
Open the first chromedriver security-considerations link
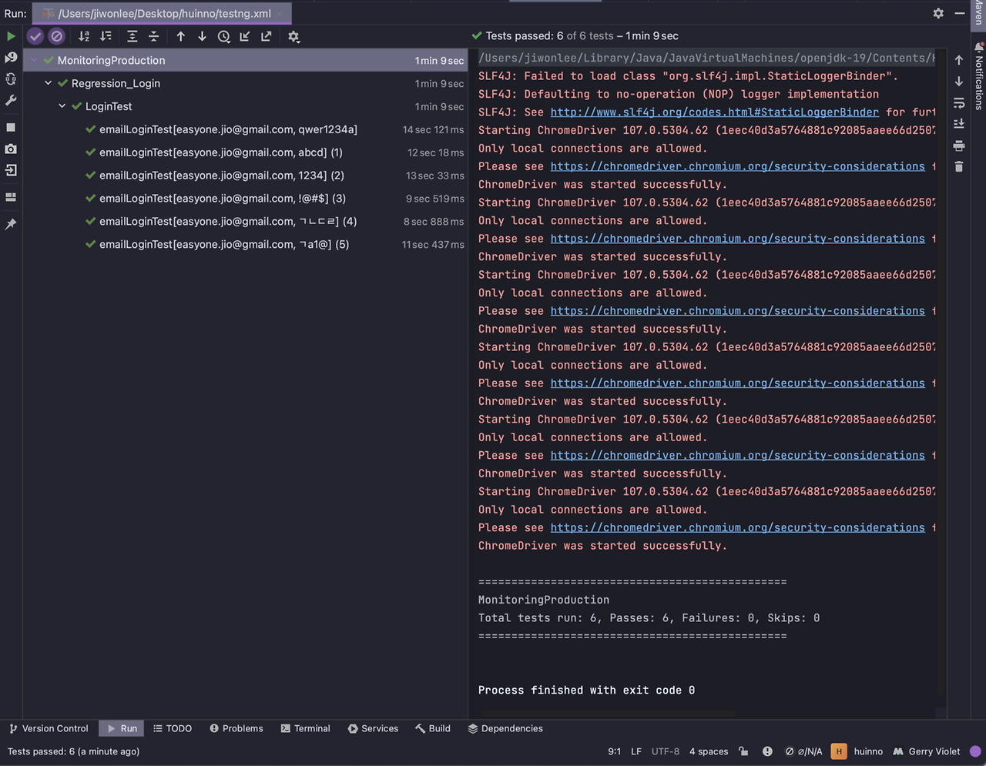pyautogui.click(x=737, y=166)
